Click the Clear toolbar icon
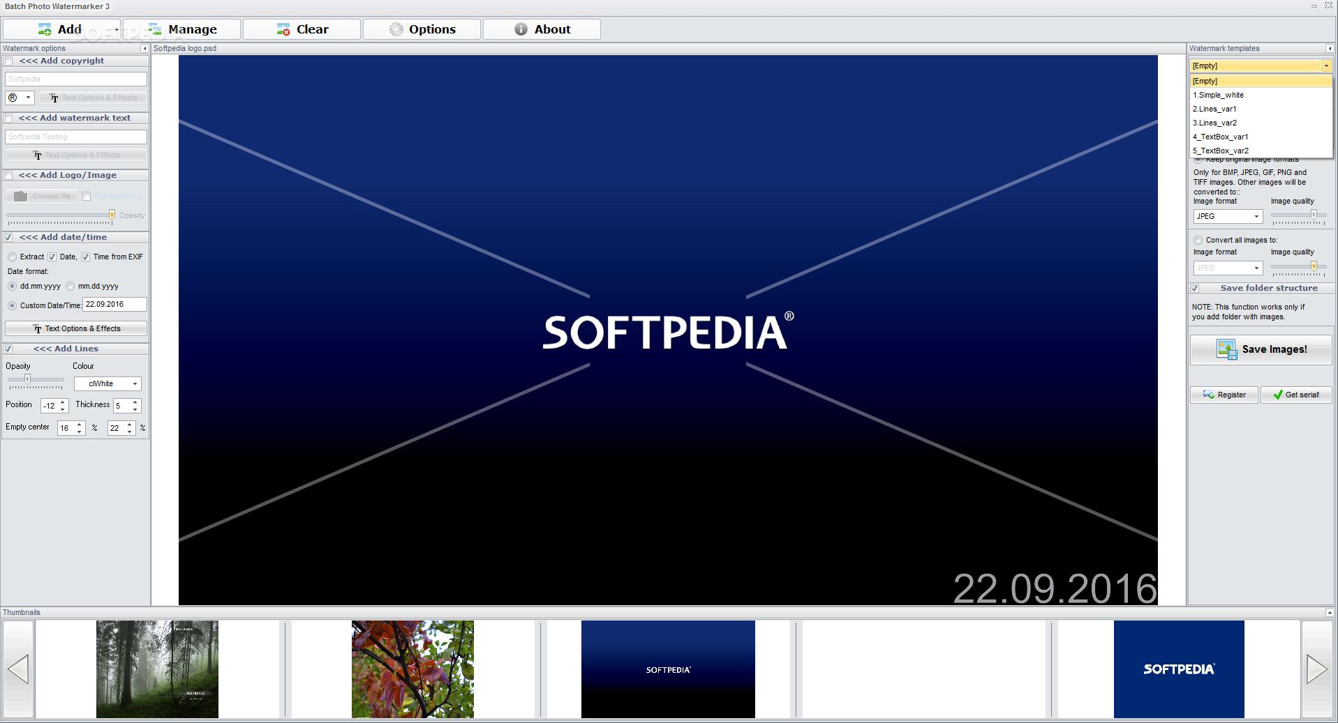The image size is (1338, 723). (x=283, y=29)
